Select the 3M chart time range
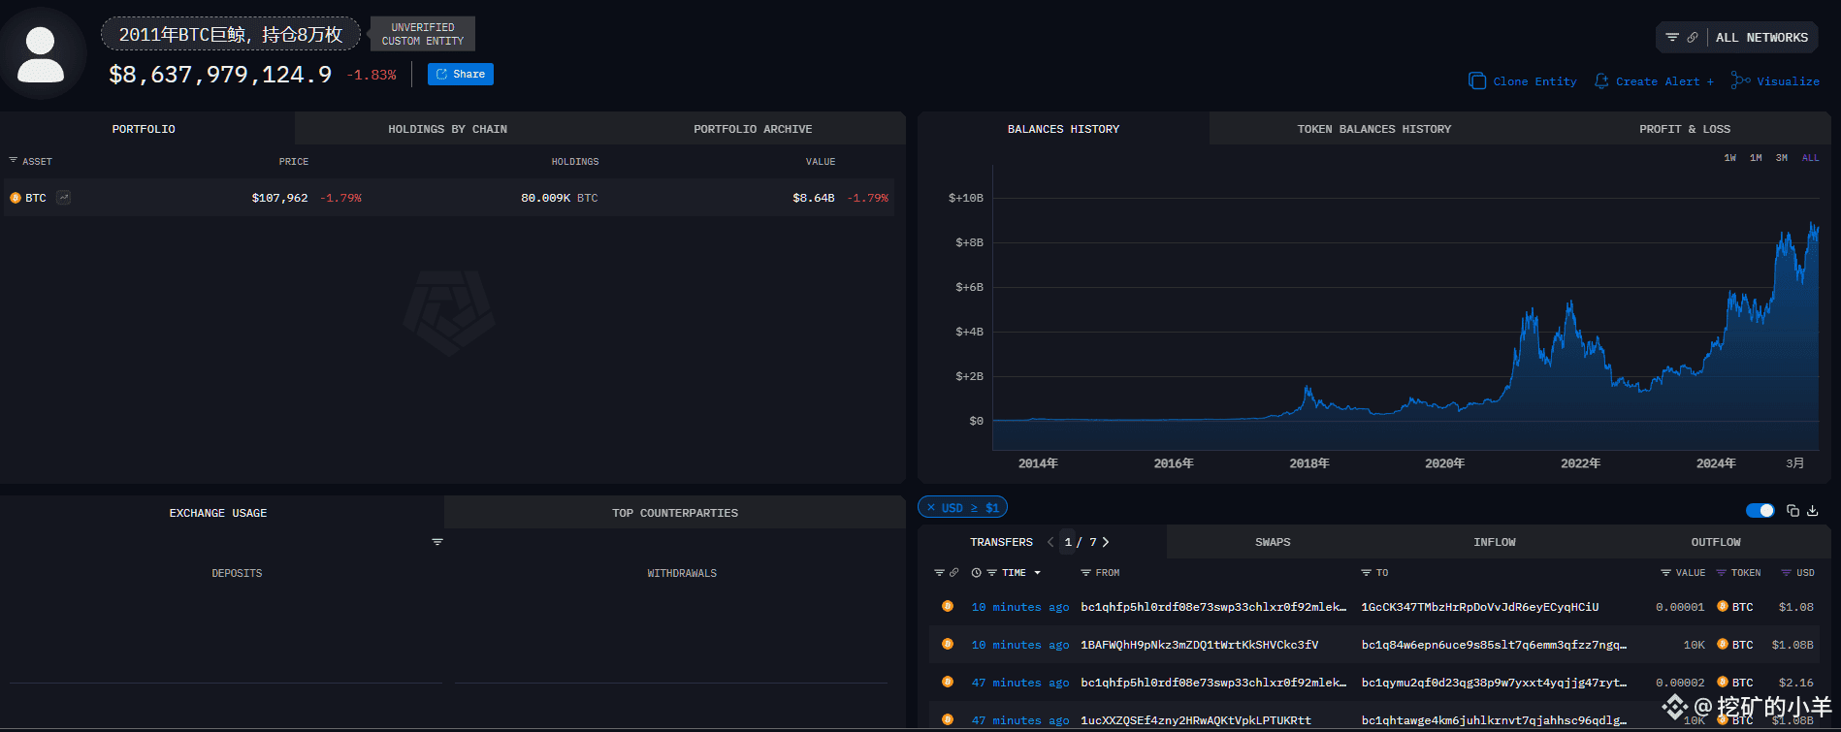Screen dimensions: 1841x732 pyautogui.click(x=1782, y=158)
